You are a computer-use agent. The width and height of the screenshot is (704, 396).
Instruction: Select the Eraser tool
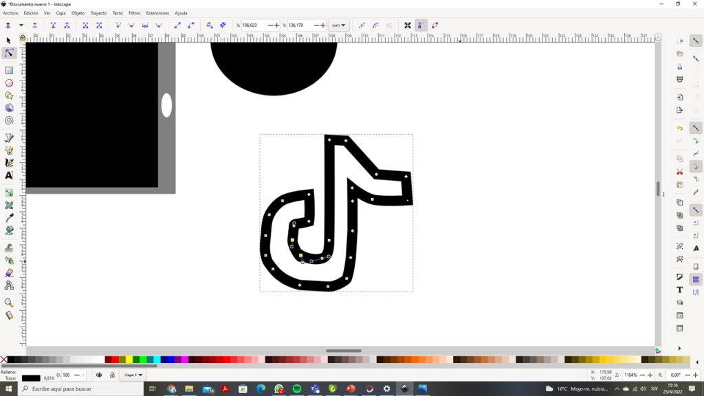tap(9, 273)
